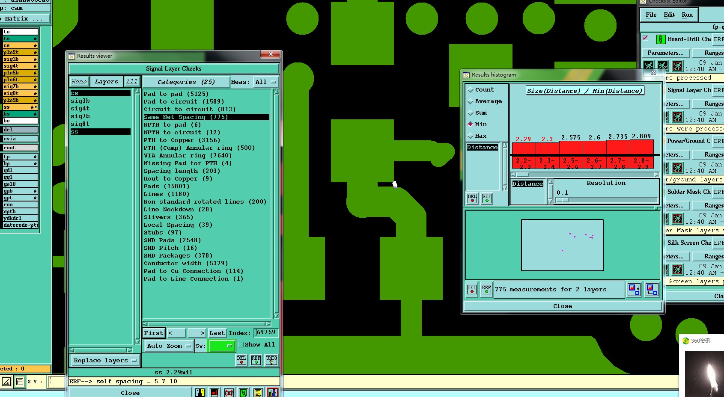
Task: Click the 2.8-2.9 red histogram bar
Action: [x=642, y=147]
